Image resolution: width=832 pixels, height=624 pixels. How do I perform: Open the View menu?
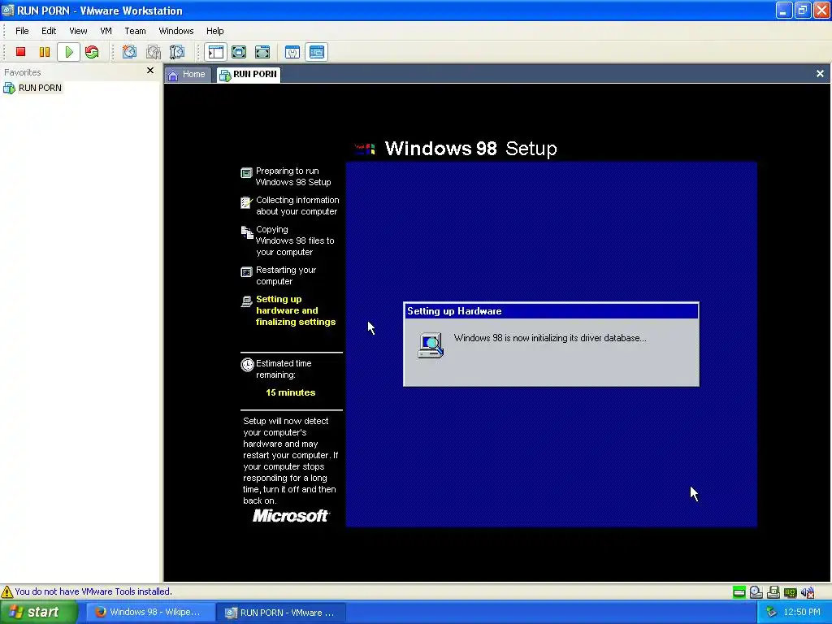tap(78, 31)
